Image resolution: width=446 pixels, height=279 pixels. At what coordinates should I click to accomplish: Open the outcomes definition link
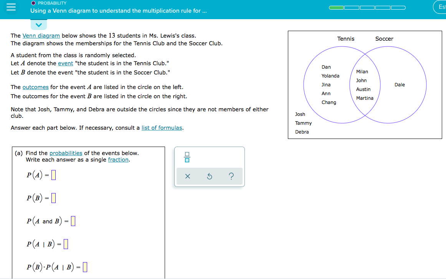(35, 87)
